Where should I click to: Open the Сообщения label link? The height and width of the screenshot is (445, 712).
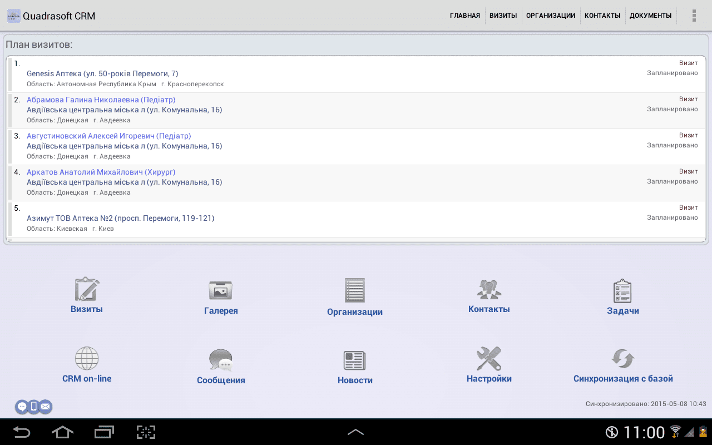click(221, 380)
